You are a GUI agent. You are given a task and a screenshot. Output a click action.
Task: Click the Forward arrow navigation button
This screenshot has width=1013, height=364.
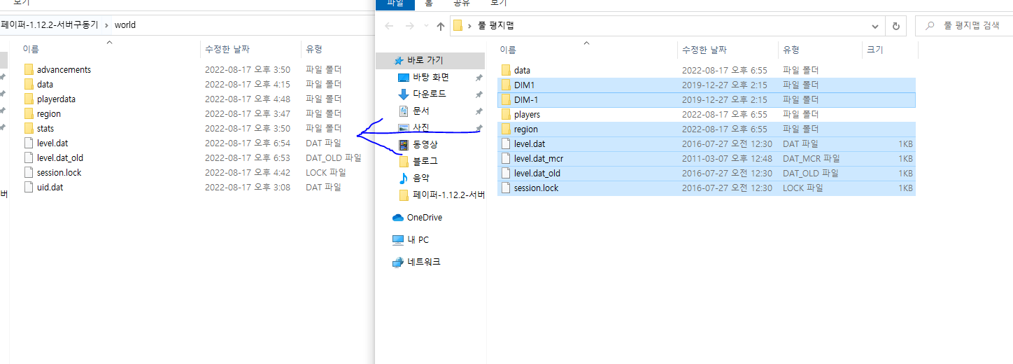click(x=410, y=26)
